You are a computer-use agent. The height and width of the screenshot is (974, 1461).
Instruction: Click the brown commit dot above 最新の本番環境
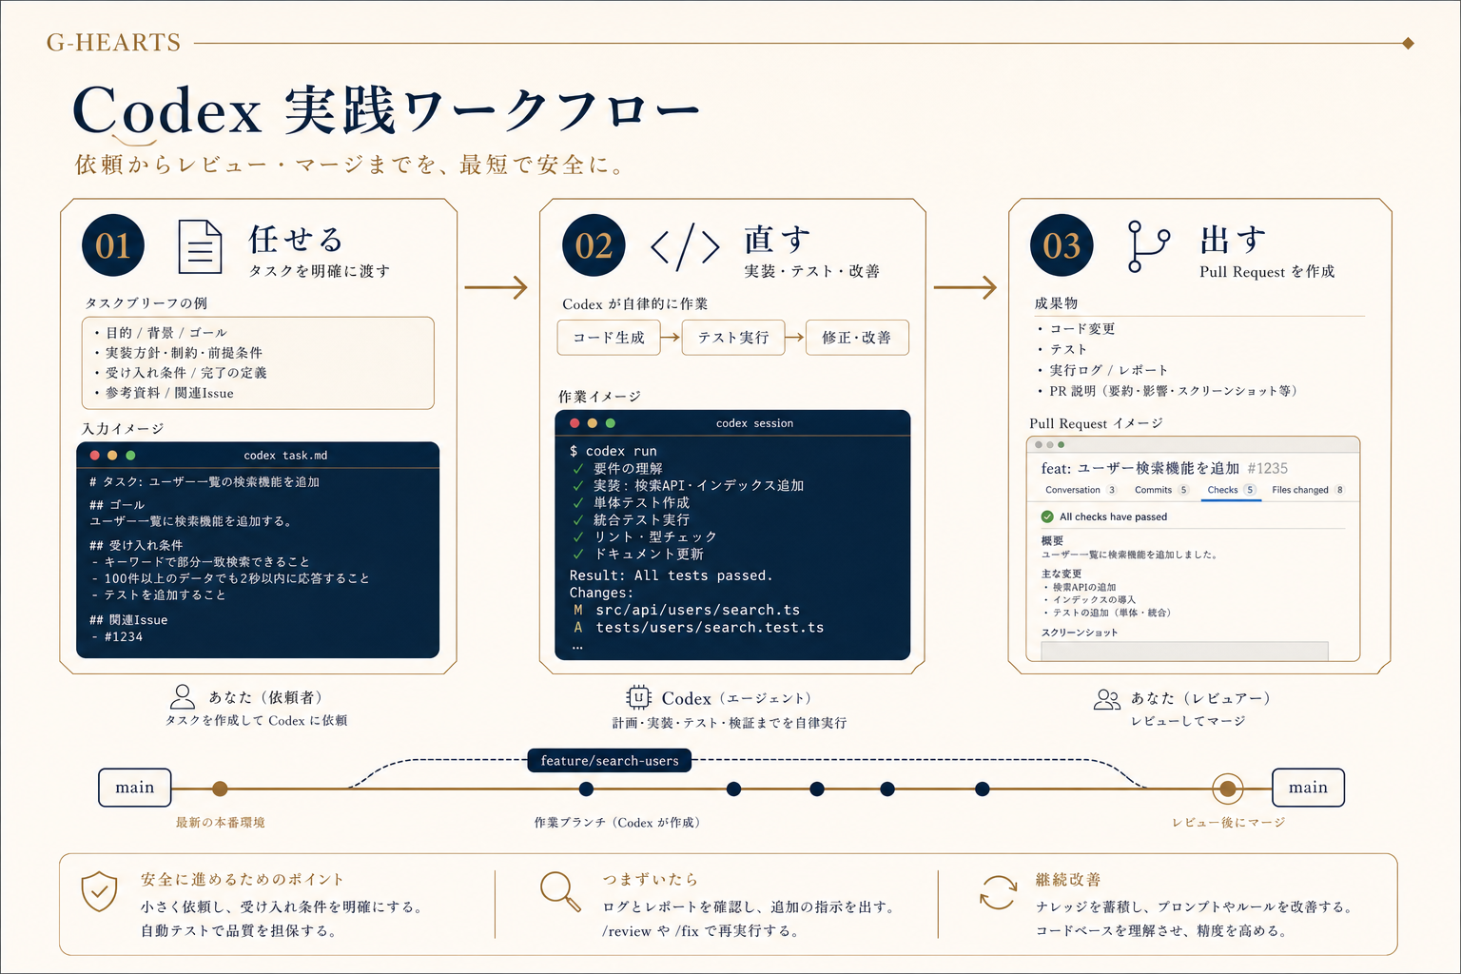pyautogui.click(x=220, y=789)
